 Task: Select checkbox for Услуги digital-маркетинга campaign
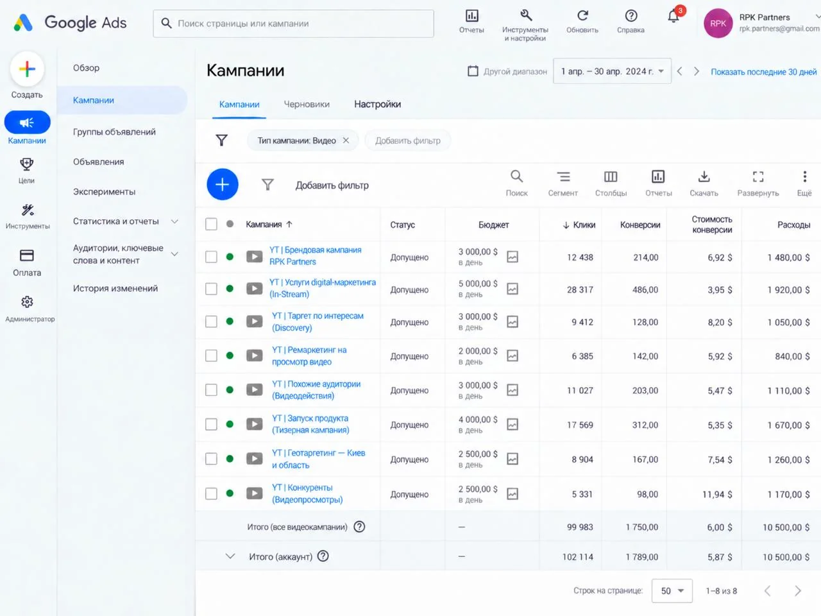(x=211, y=289)
